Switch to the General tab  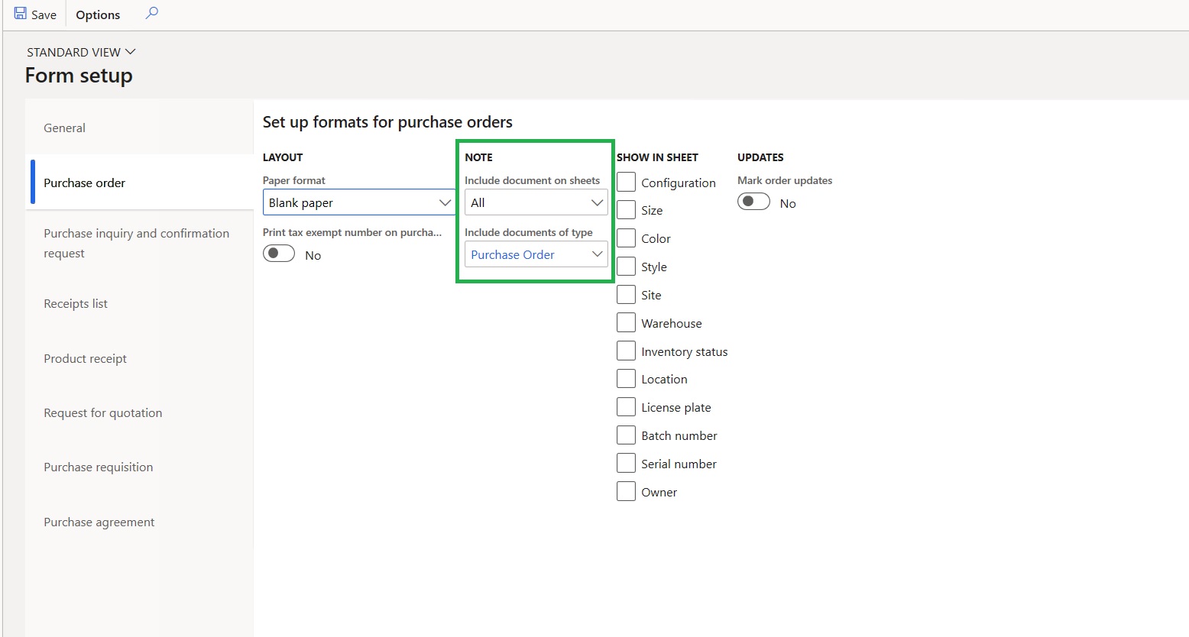[x=65, y=128]
